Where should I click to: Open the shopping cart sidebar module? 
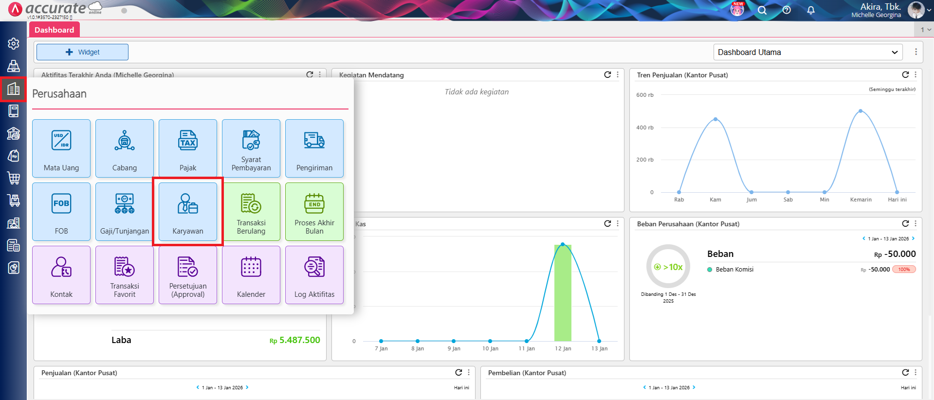pos(14,178)
